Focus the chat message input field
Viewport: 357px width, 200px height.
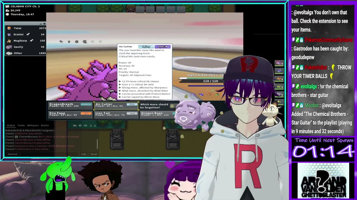(x=50, y=154)
